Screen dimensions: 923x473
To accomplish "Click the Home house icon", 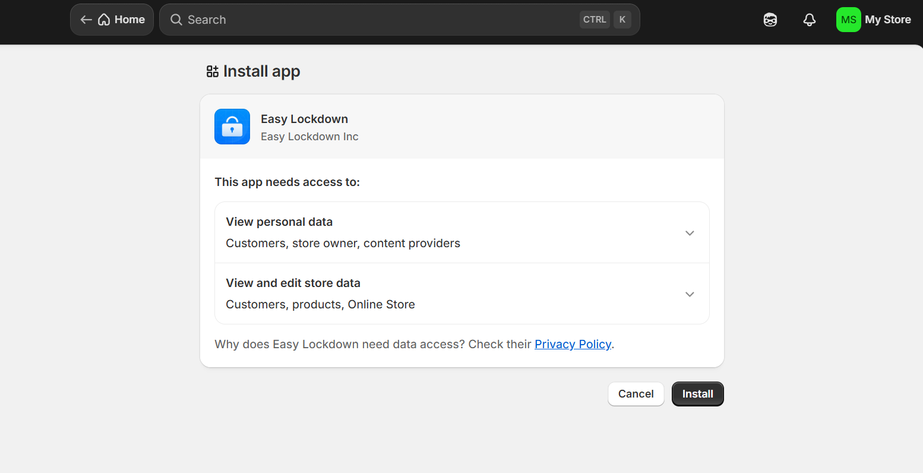I will 104,20.
